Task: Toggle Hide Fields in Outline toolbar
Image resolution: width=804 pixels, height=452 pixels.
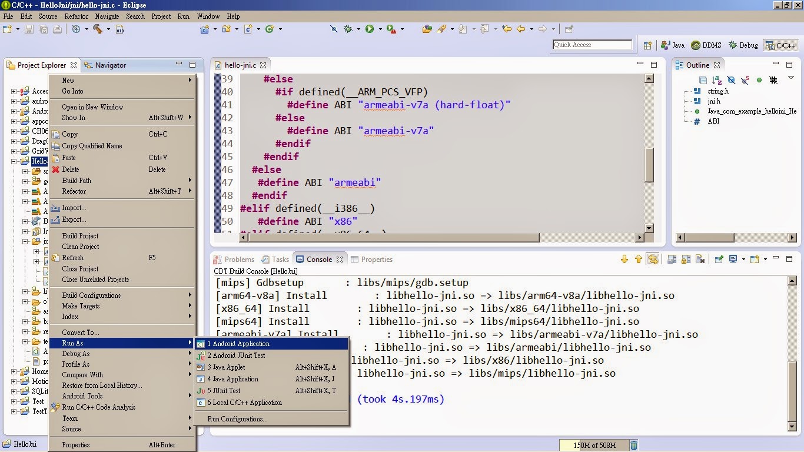Action: pos(731,80)
